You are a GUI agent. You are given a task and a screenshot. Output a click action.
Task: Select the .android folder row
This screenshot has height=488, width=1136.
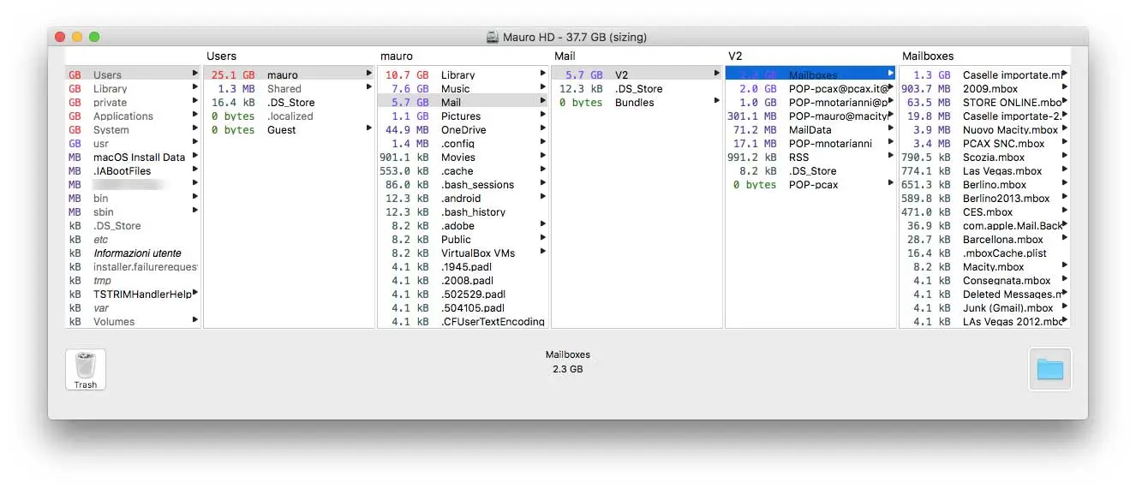coord(463,199)
